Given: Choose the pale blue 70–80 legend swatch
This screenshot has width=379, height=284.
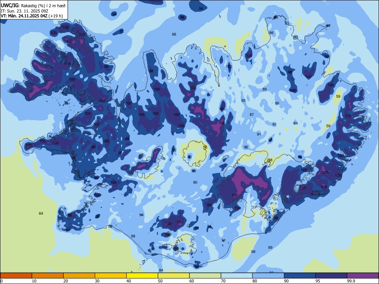Looking at the screenshot, I should click(x=236, y=276).
